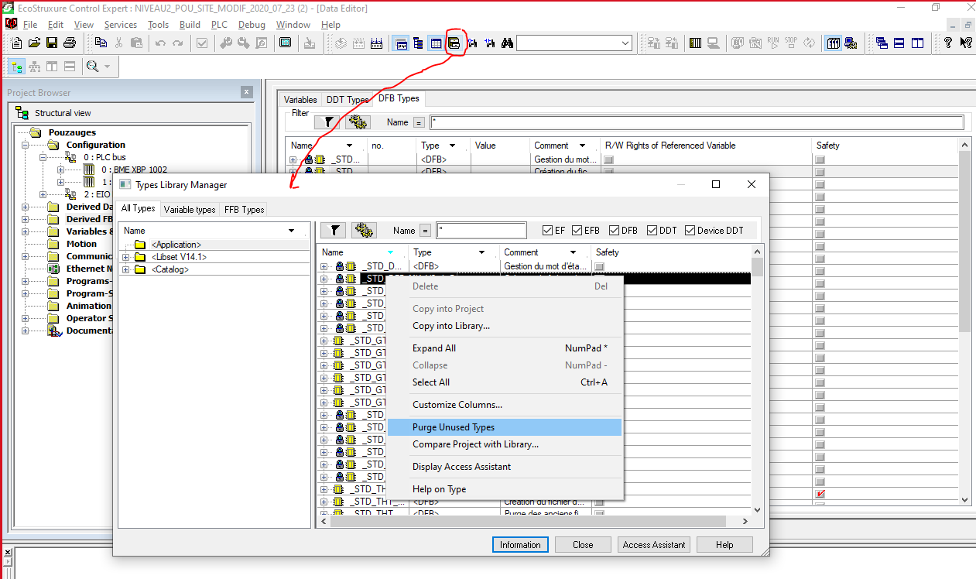Viewport: 976px width, 579px height.
Task: Open Name dropdown in left pane of dialog
Action: (291, 231)
